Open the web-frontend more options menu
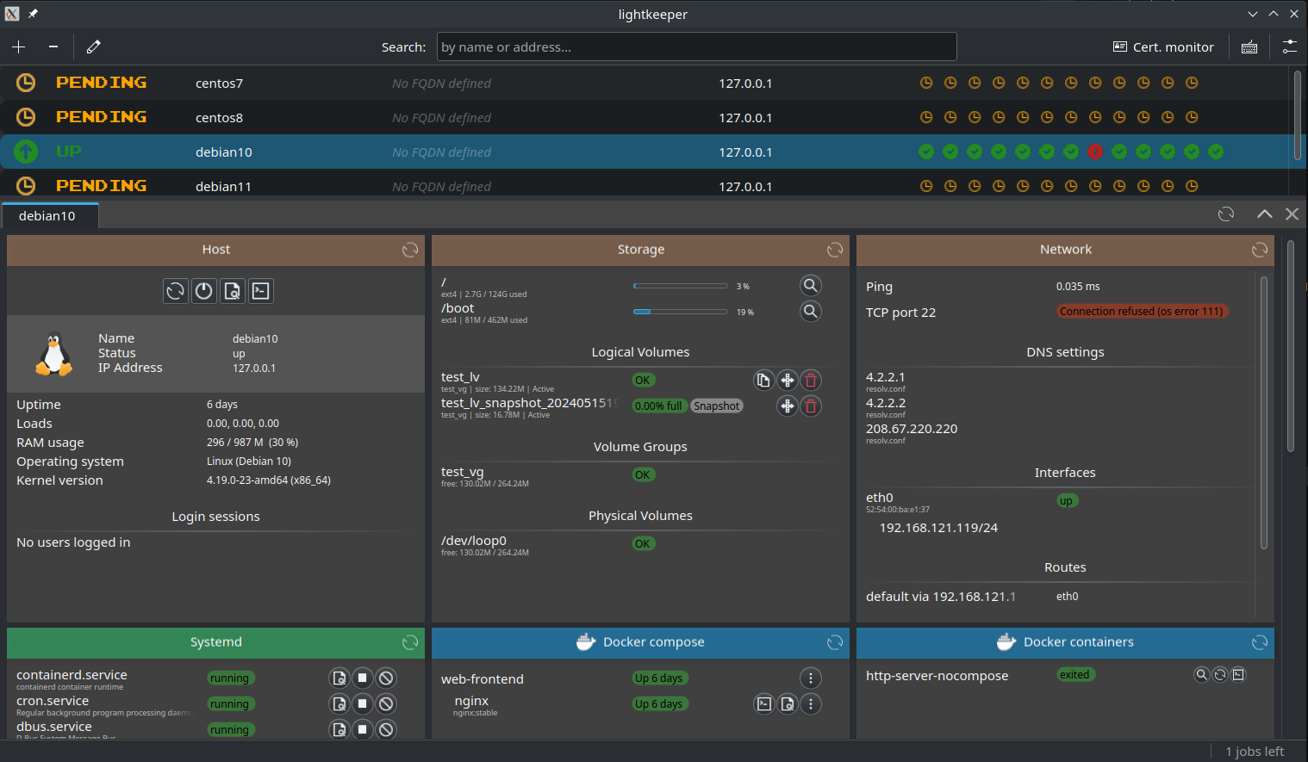1308x762 pixels. click(x=811, y=678)
